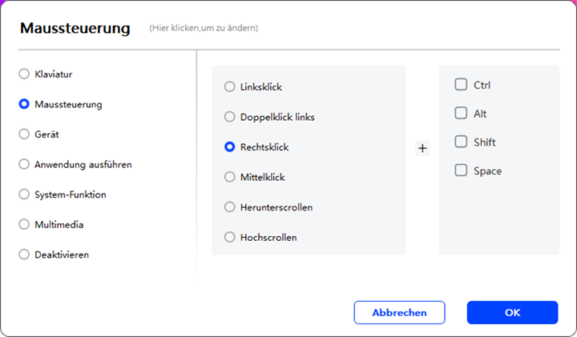Select the Klaviatur radio option
This screenshot has width=577, height=337.
tap(24, 74)
